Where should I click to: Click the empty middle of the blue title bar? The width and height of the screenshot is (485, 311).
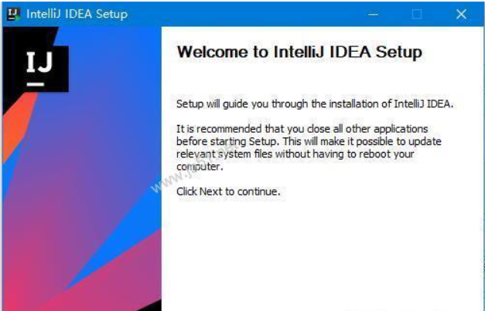coord(248,14)
